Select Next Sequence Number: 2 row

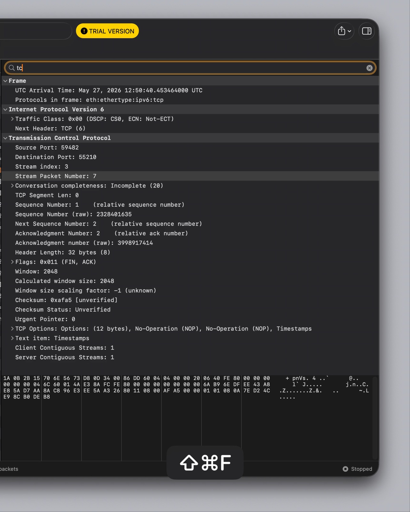[x=190, y=224]
